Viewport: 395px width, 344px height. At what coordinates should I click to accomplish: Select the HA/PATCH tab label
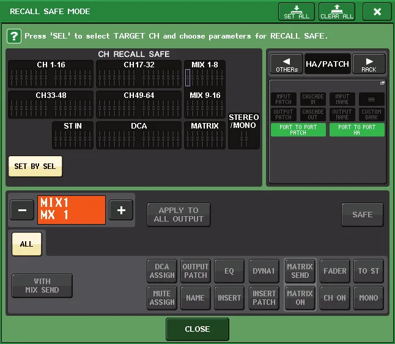tap(328, 64)
